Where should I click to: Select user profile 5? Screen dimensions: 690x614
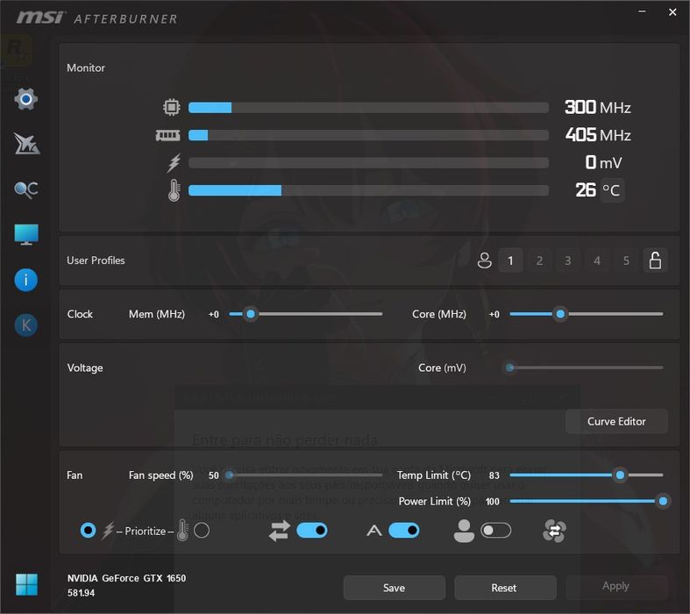click(x=626, y=261)
